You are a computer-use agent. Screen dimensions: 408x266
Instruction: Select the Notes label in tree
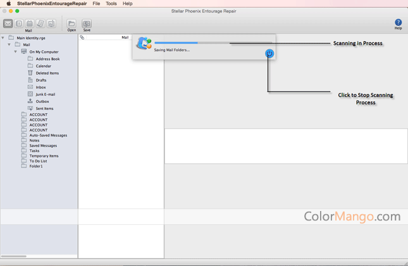point(34,140)
